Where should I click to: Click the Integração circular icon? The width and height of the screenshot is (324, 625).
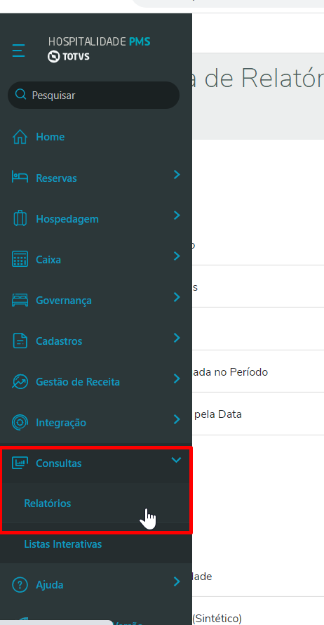[x=20, y=423]
